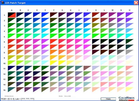Viewport: 139px width, 101px height.
Task: Select the brownish patch J11
Action: [87, 68]
